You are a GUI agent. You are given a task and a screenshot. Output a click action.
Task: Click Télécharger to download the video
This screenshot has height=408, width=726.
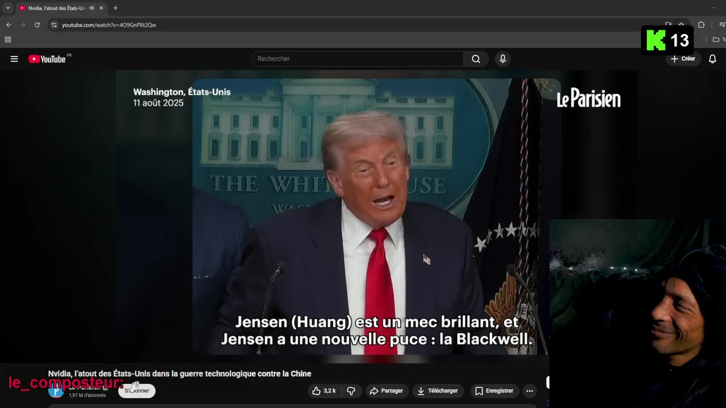[437, 391]
